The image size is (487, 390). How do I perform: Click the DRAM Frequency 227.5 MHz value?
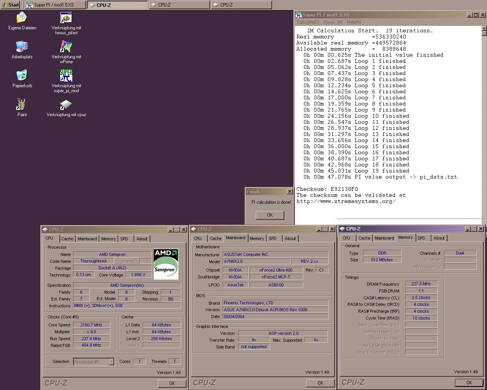point(421,284)
